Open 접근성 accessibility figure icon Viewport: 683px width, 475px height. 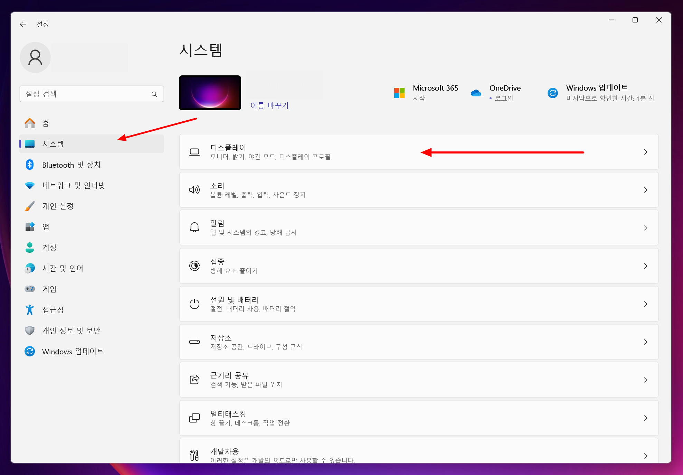(30, 310)
